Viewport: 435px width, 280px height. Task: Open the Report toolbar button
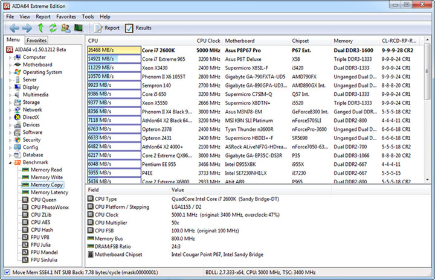click(107, 28)
